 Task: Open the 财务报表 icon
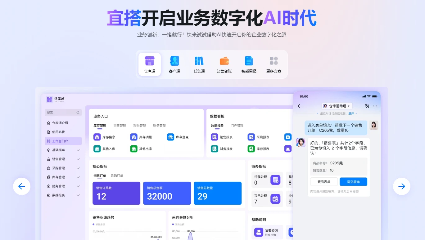click(214, 149)
